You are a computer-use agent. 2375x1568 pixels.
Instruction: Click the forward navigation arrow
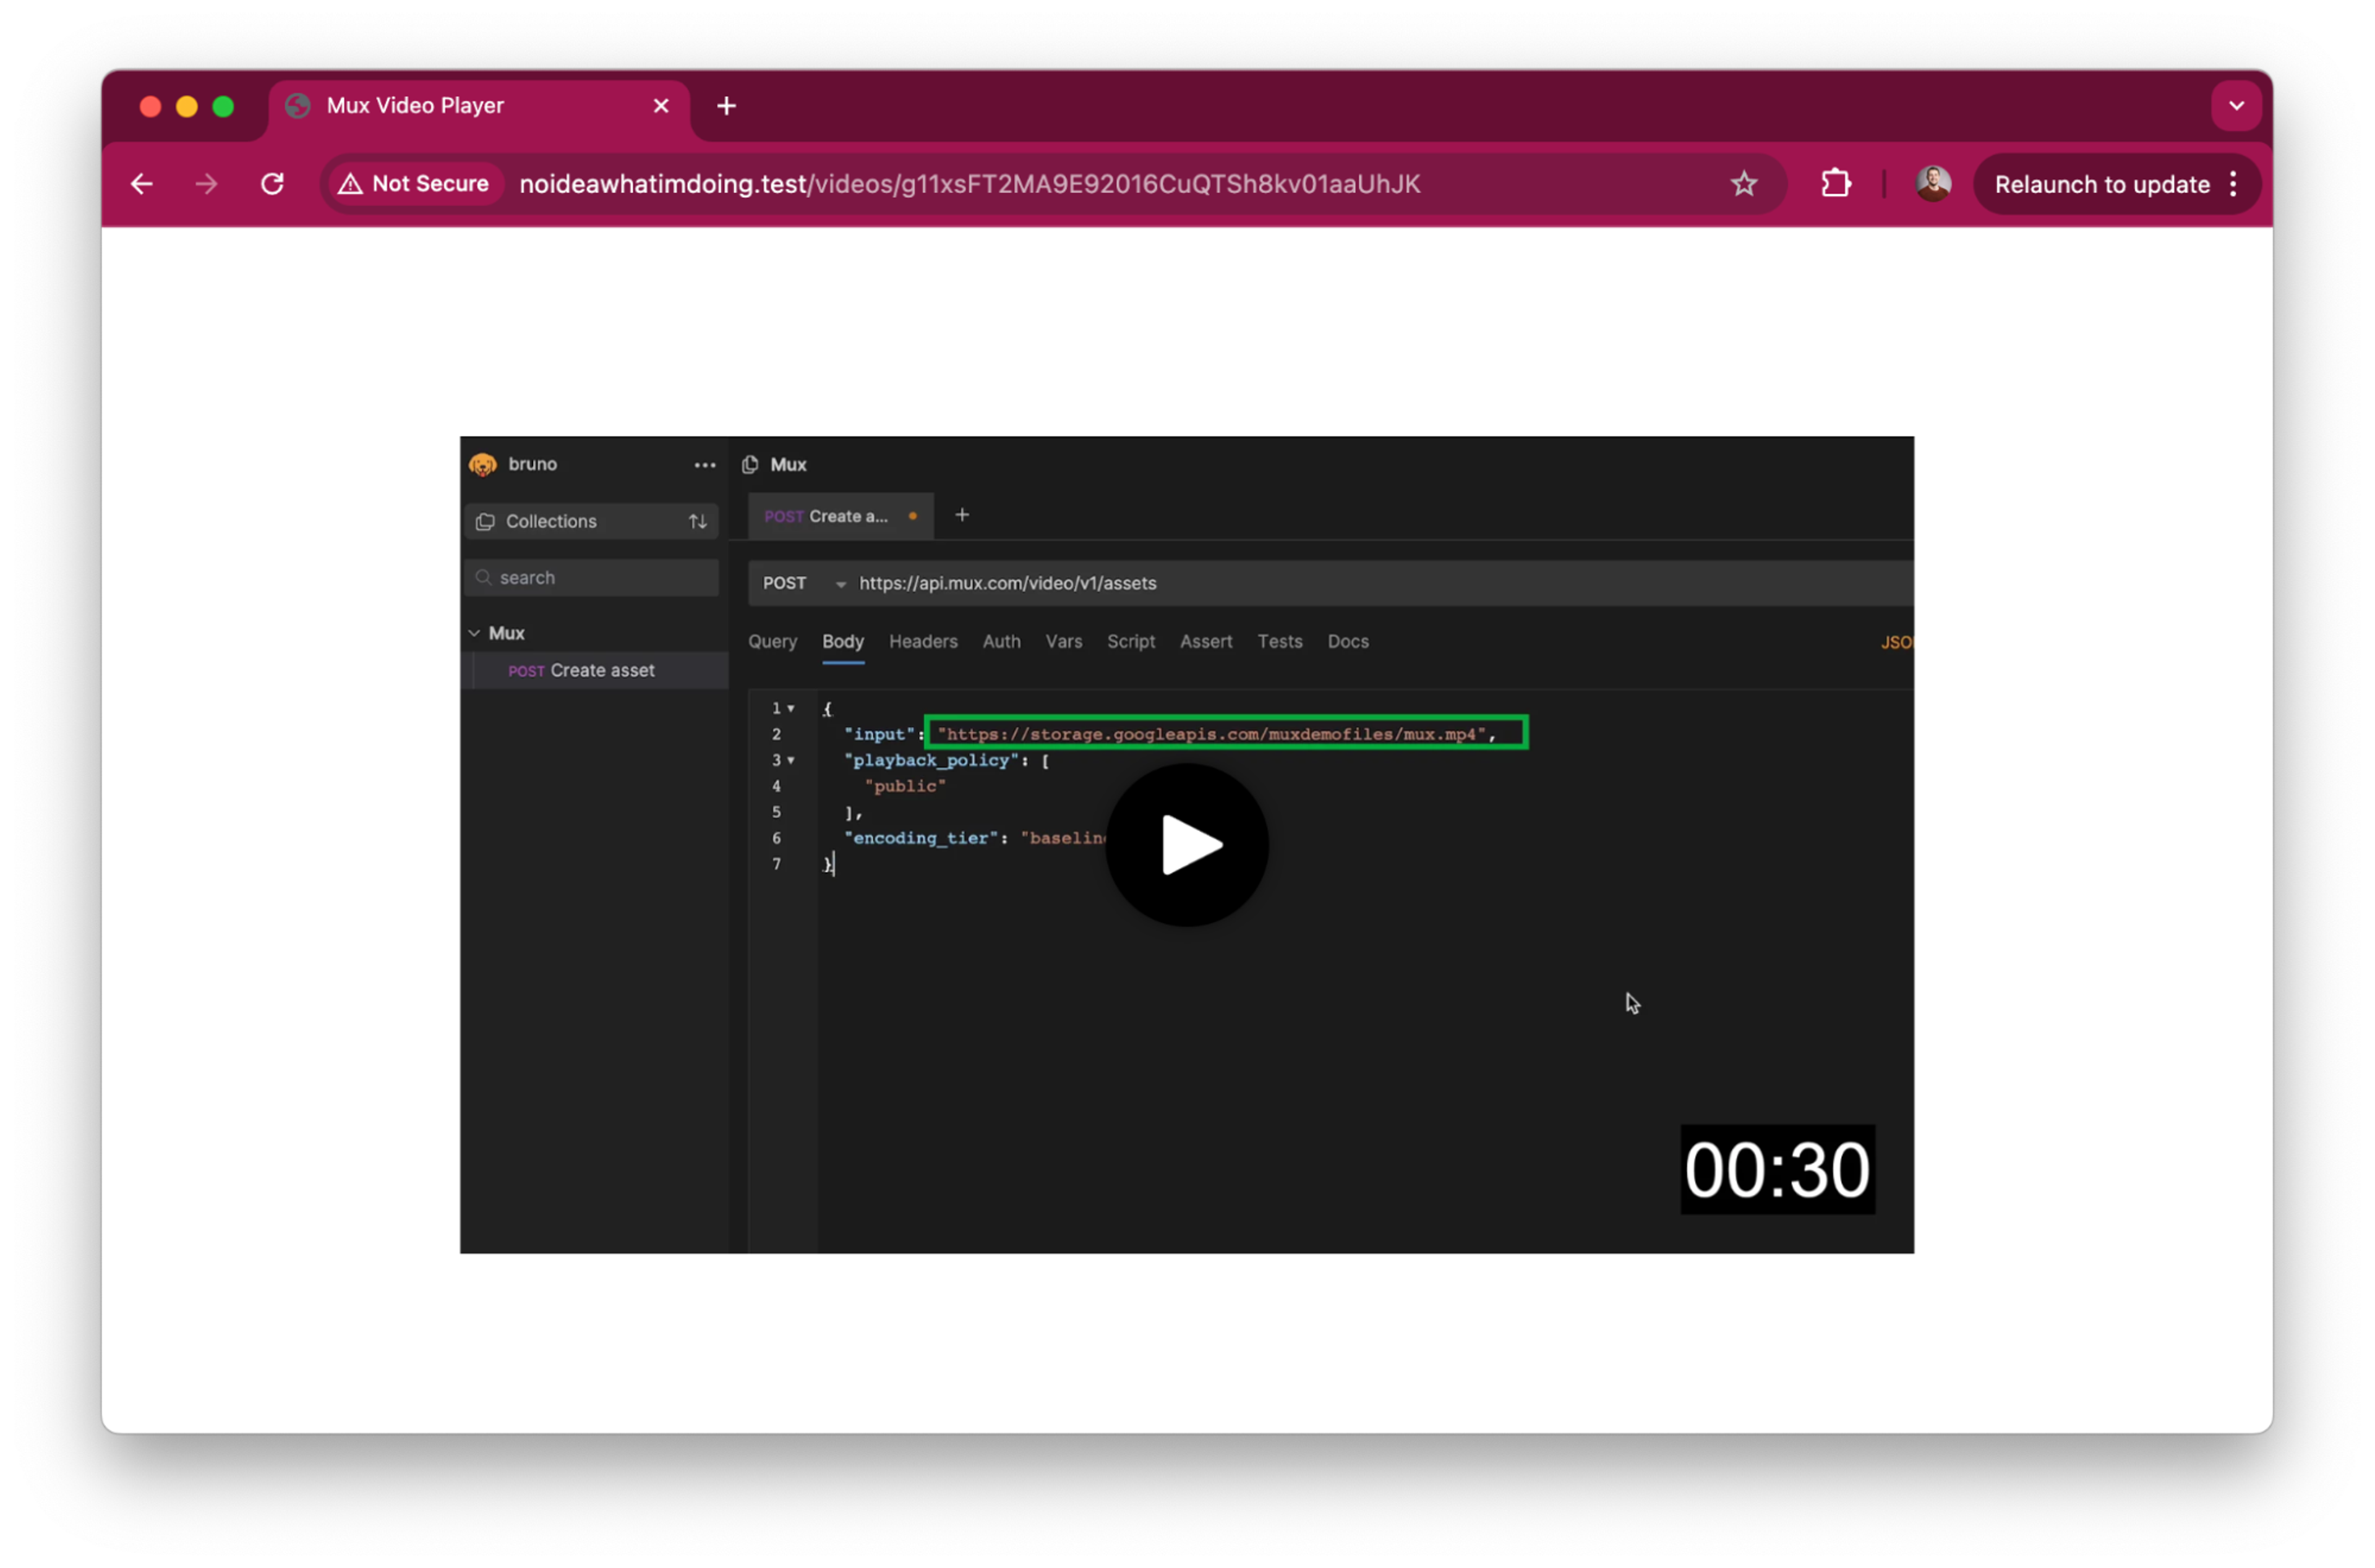click(207, 184)
